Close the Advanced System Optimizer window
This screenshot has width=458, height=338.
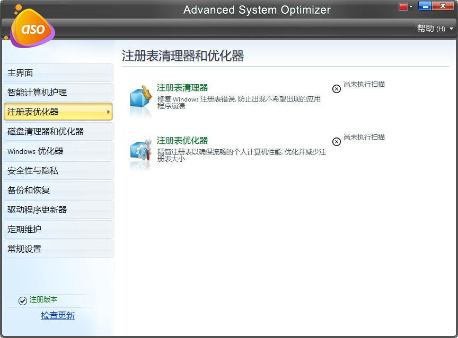coord(443,6)
